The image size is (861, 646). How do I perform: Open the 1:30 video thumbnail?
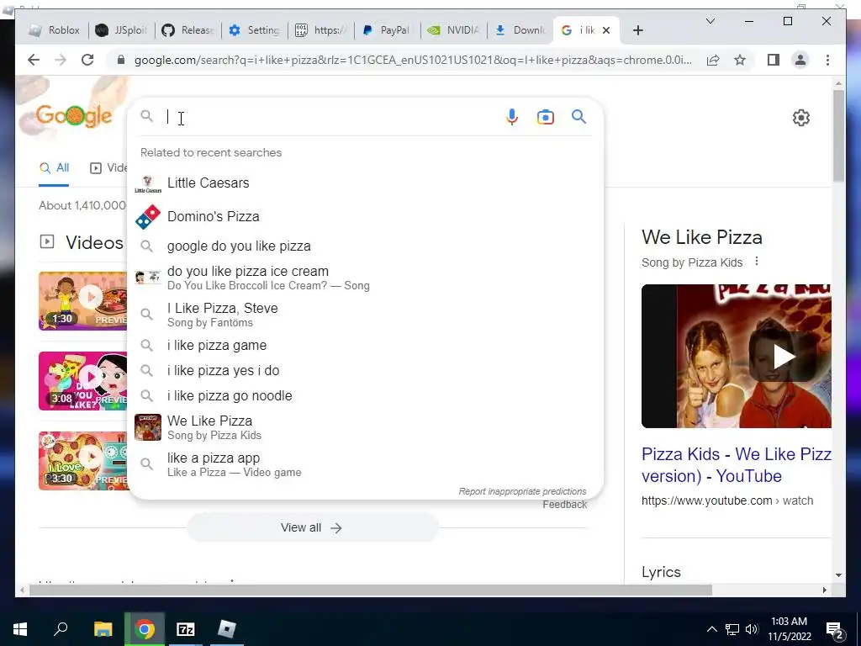(83, 301)
